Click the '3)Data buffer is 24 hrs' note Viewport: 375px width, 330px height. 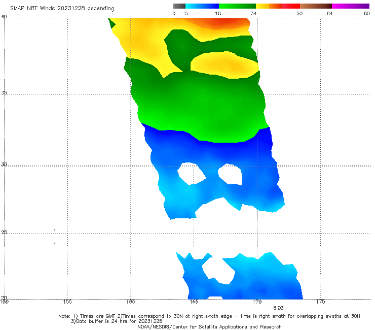coord(117,321)
